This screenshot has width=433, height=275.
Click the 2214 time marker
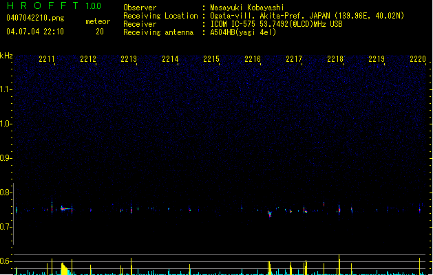click(x=170, y=59)
